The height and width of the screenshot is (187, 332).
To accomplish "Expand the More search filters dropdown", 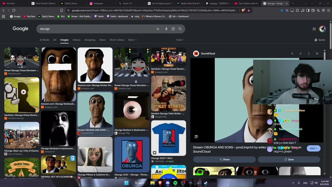I will (132, 40).
